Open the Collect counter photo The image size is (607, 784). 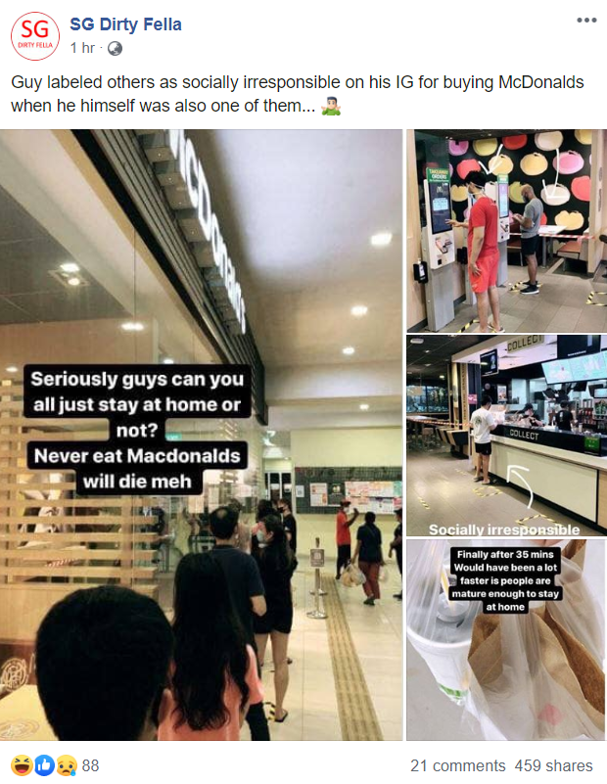506,436
